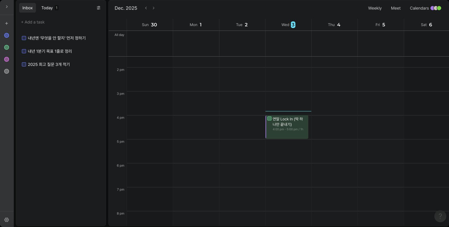Select the blue circle workspace in sidebar
449x227 pixels.
point(7,35)
